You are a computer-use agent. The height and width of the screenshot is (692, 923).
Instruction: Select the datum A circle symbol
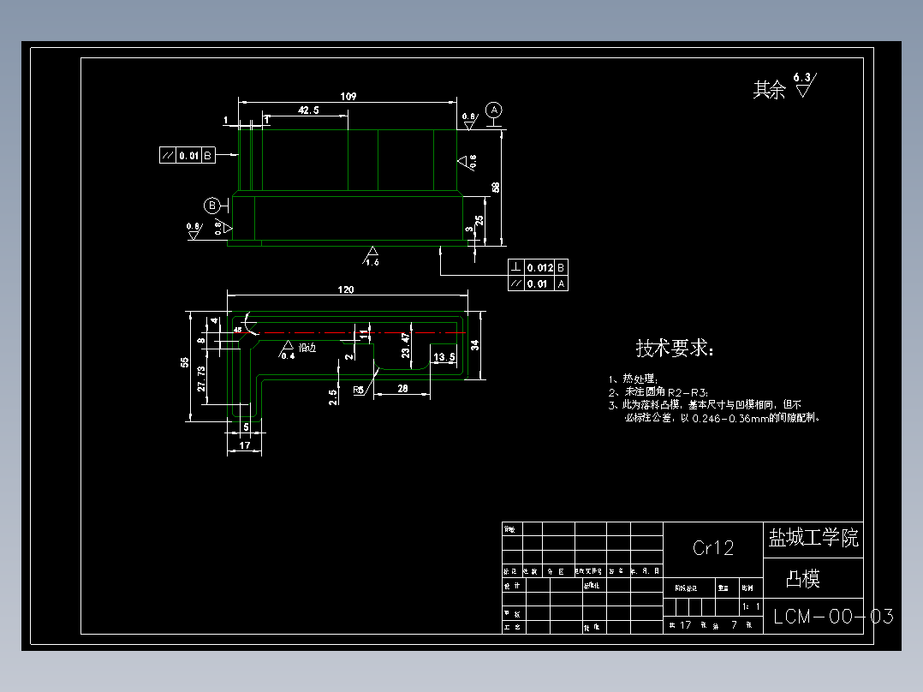[492, 110]
